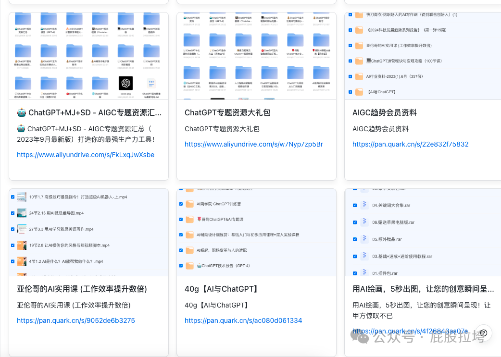Open quark link ending 22e832f75832
Viewport: 501px width, 357px height.
(x=410, y=144)
